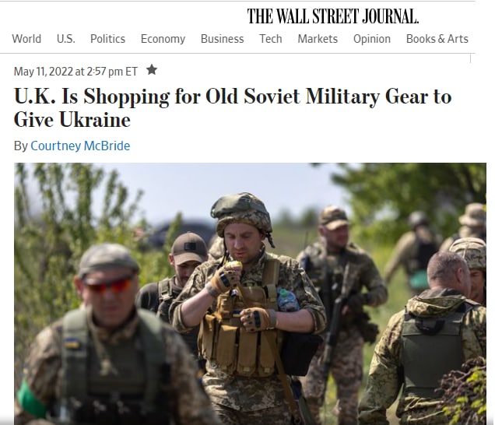This screenshot has width=495, height=425.
Task: Click the star bookmark icon beside date
Action: click(152, 70)
